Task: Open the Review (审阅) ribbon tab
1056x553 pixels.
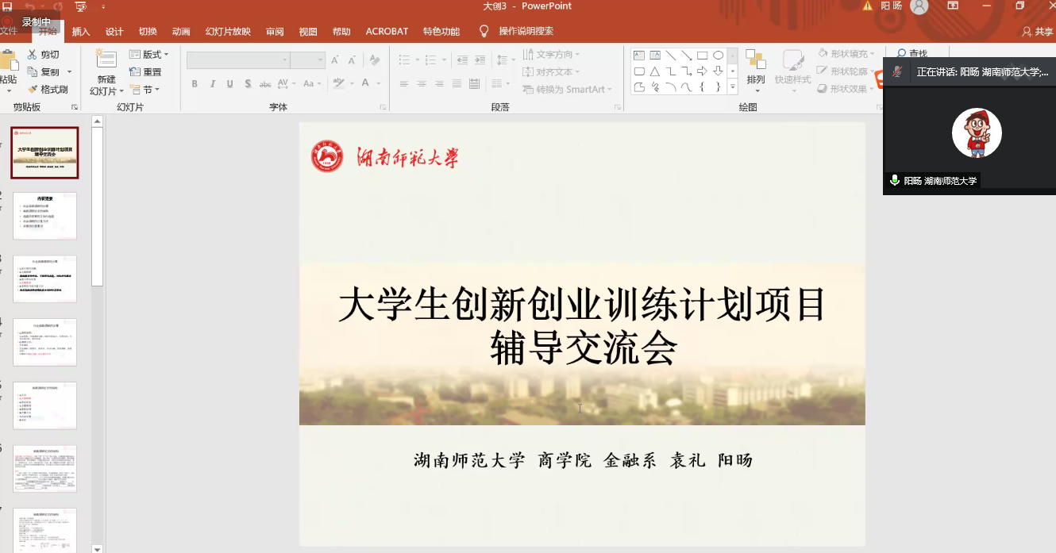Action: [x=275, y=32]
